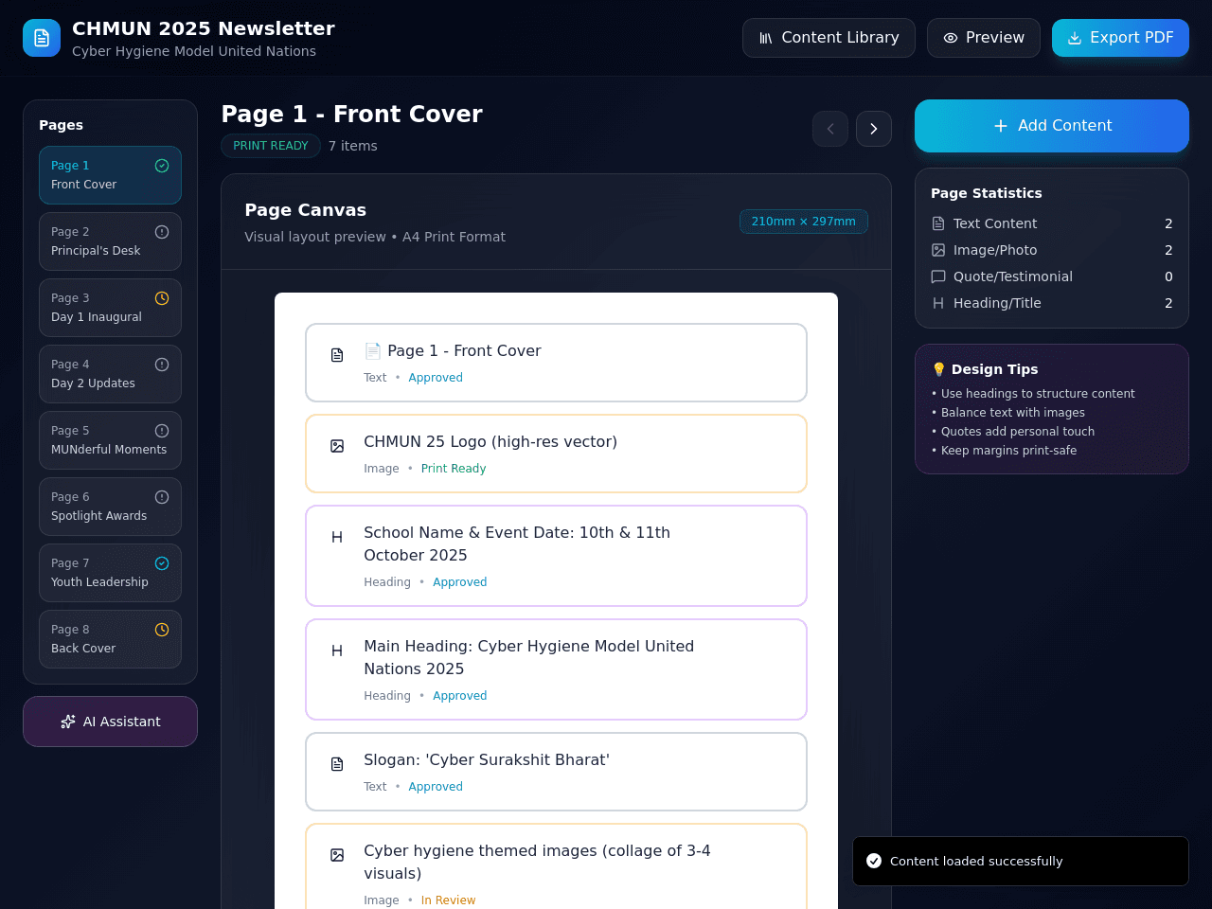Click the Image/Photo statistics icon
1212x909 pixels.
pos(938,250)
